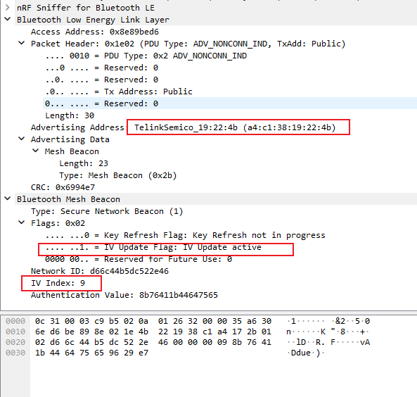
Task: Select the Advertising Address TelinkSemico row
Action: 184,127
